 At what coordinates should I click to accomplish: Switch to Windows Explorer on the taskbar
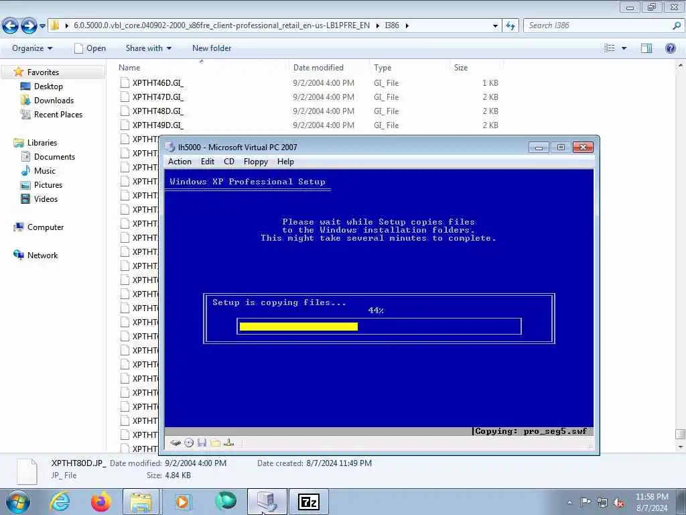pos(141,502)
